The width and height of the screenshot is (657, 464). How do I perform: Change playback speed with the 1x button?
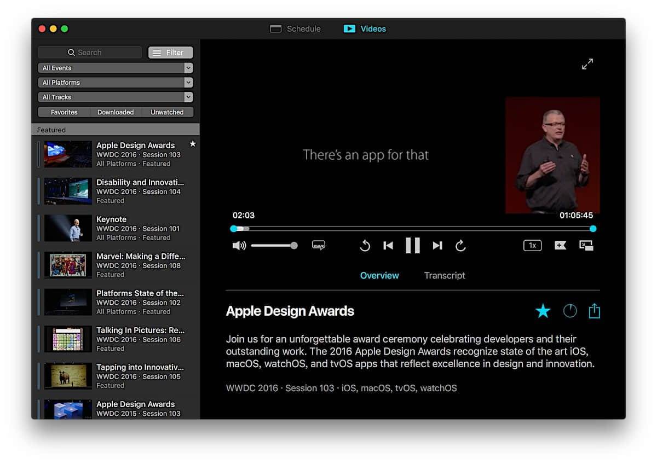tap(532, 246)
